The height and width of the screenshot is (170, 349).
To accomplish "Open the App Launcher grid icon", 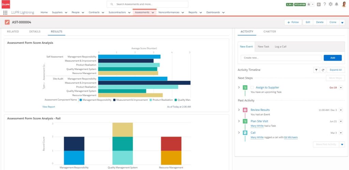I will [5, 13].
